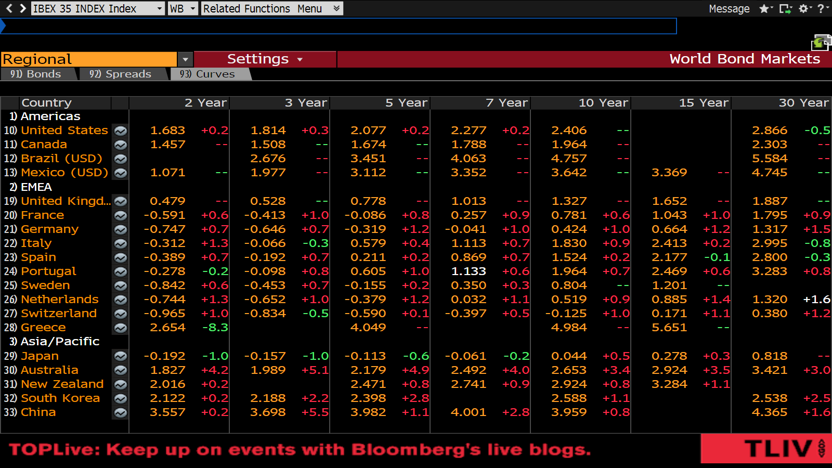Open the window pop-out options icon

785,8
